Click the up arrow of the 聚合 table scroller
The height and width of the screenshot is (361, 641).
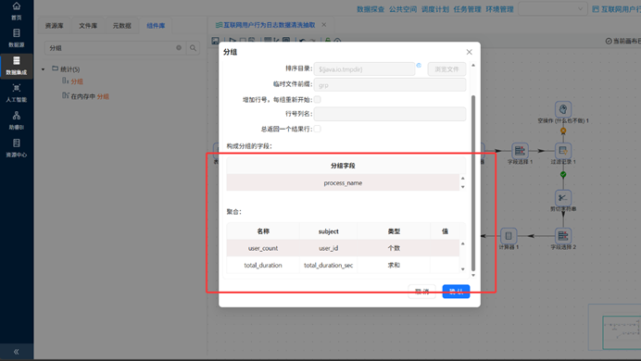pos(463,243)
